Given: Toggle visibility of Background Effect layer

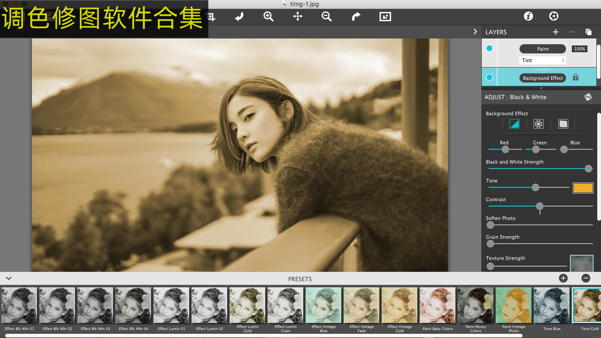Looking at the screenshot, I should 489,78.
